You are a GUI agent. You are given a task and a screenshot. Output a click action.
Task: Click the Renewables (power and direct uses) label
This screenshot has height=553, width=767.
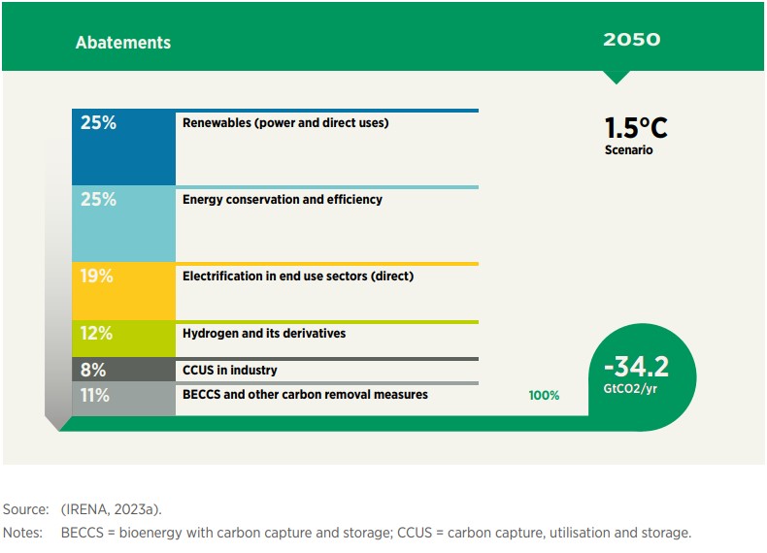(285, 123)
